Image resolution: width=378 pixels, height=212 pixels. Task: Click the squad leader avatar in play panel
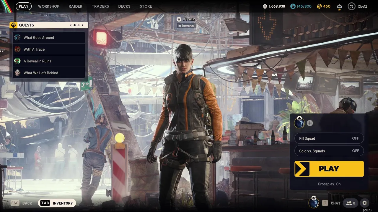pos(299,122)
